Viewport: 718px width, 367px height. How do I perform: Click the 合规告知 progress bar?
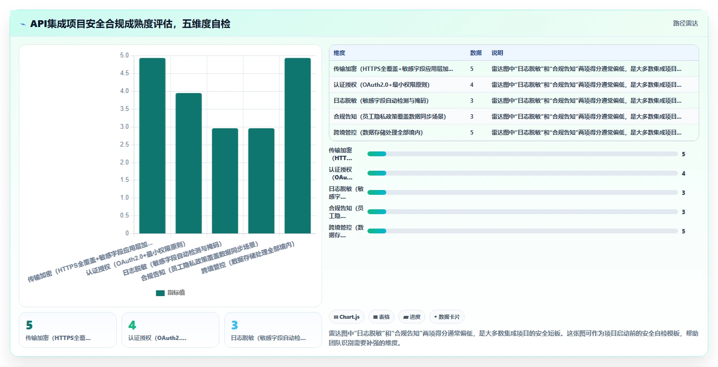point(523,212)
